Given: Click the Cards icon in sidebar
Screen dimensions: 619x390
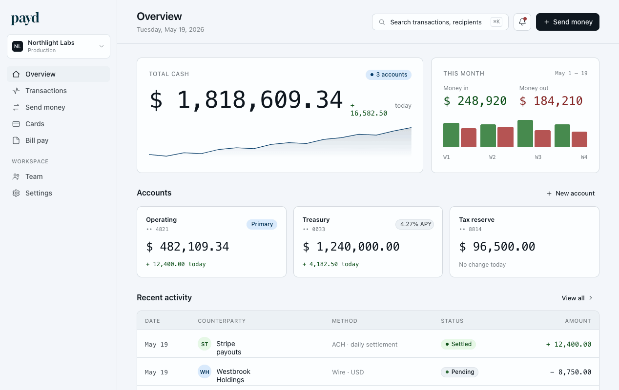Looking at the screenshot, I should tap(16, 124).
